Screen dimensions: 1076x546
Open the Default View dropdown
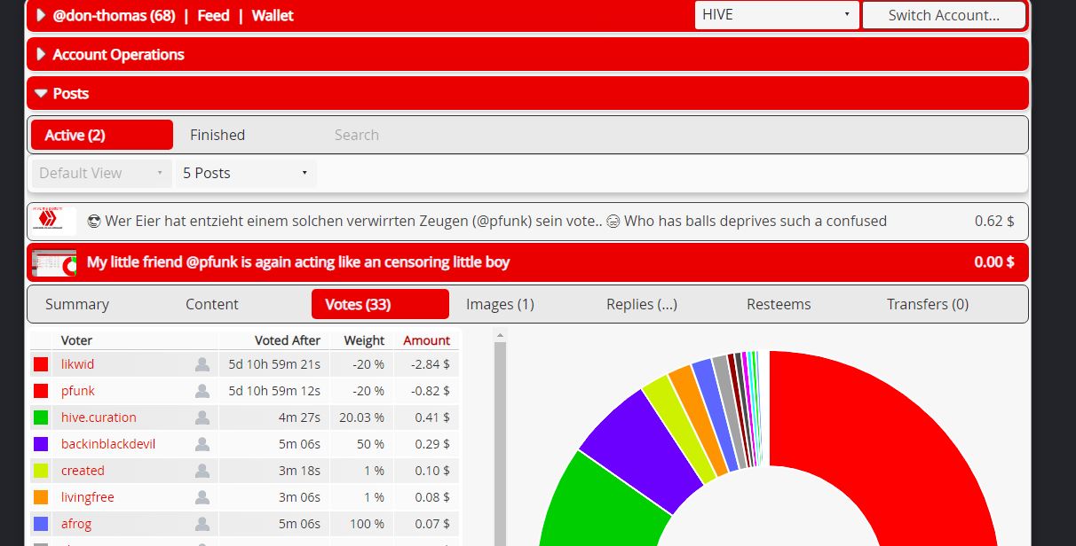tap(101, 173)
